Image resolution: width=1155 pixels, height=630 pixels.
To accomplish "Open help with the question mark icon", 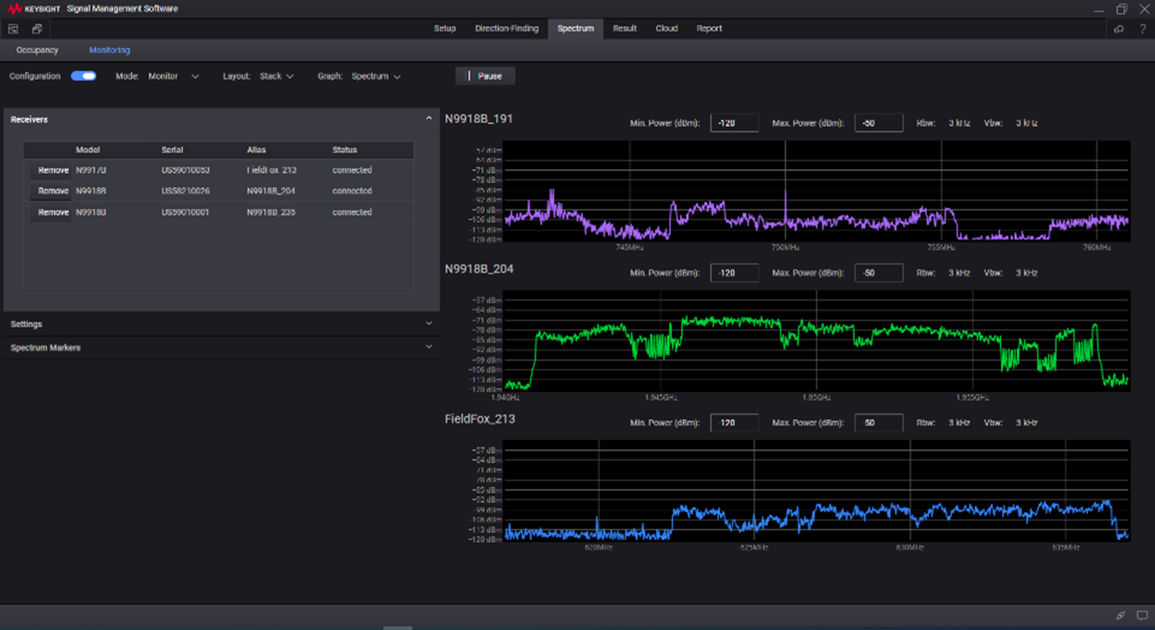I will point(1143,29).
